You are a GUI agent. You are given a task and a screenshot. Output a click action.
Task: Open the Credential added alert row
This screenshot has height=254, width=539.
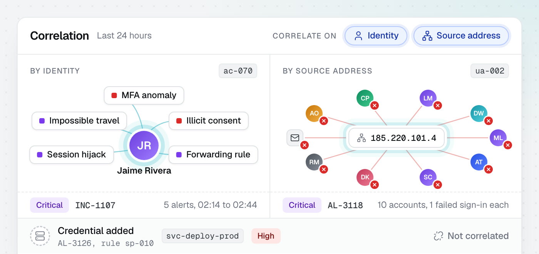pyautogui.click(x=269, y=236)
